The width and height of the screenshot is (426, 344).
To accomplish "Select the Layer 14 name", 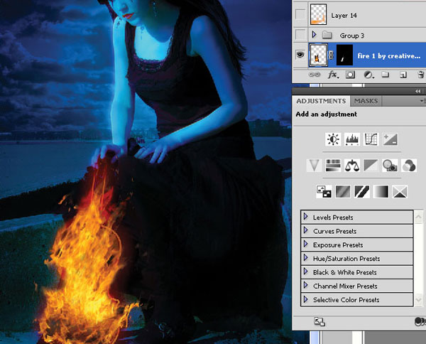I will tap(344, 16).
